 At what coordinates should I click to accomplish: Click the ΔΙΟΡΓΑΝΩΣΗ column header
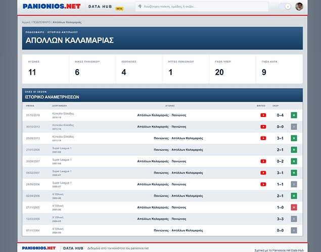tap(60, 106)
